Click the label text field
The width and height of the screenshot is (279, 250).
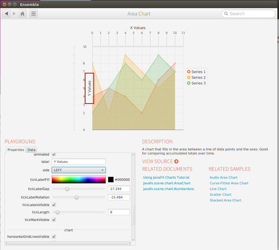[78, 162]
